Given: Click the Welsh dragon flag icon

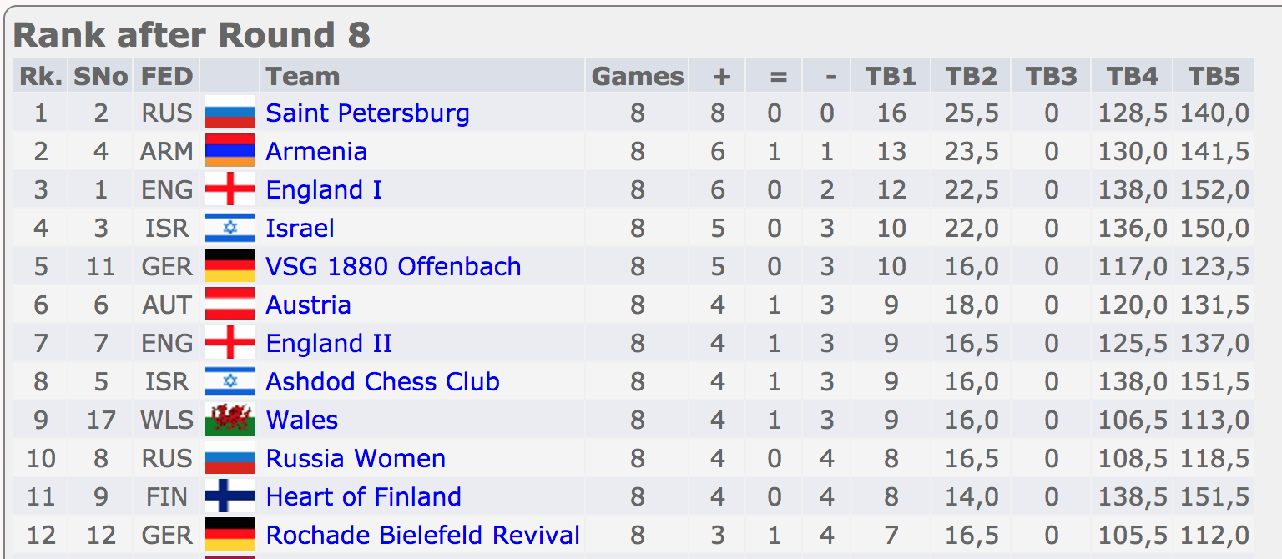Looking at the screenshot, I should [x=230, y=420].
